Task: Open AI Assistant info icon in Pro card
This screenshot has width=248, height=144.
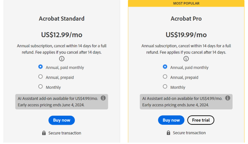Action: (228, 98)
